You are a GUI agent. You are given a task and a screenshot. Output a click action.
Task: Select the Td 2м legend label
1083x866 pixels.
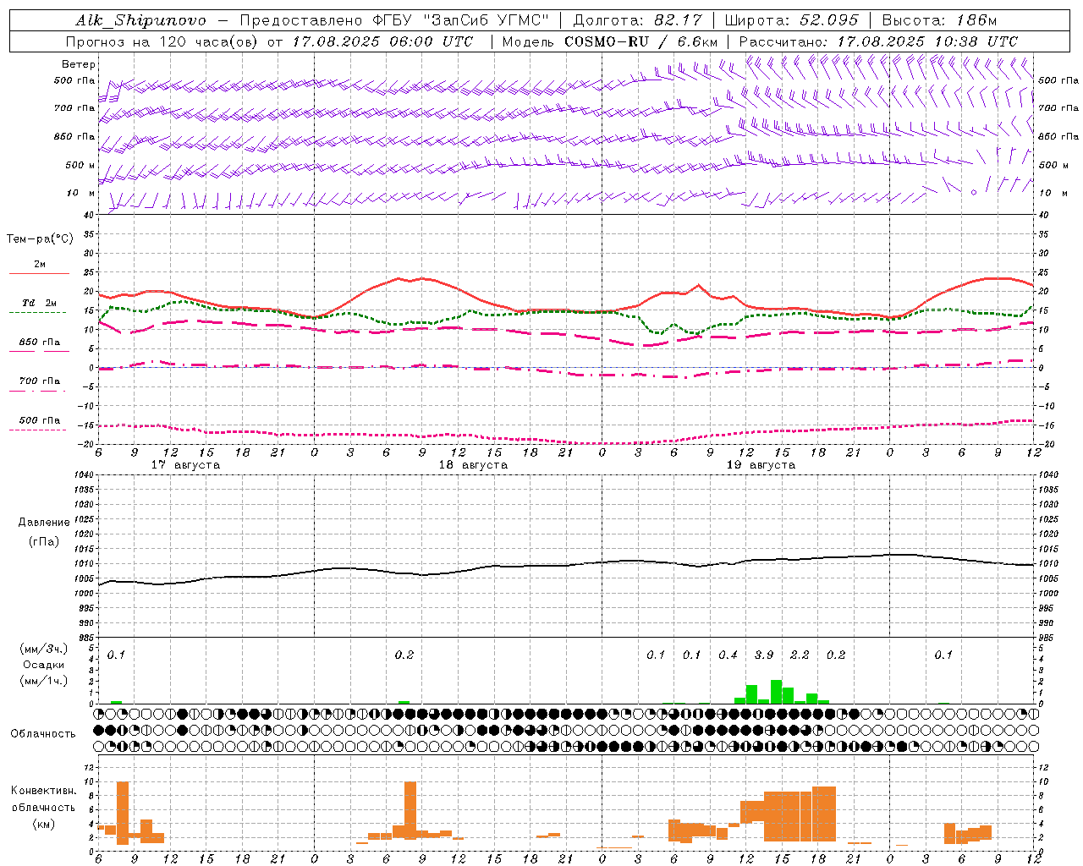click(39, 303)
